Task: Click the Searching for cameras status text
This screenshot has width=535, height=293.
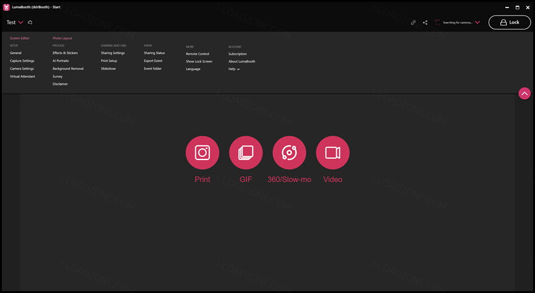Action: click(x=458, y=22)
